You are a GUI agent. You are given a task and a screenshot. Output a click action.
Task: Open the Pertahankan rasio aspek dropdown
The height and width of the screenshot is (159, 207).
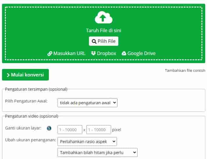(87, 142)
